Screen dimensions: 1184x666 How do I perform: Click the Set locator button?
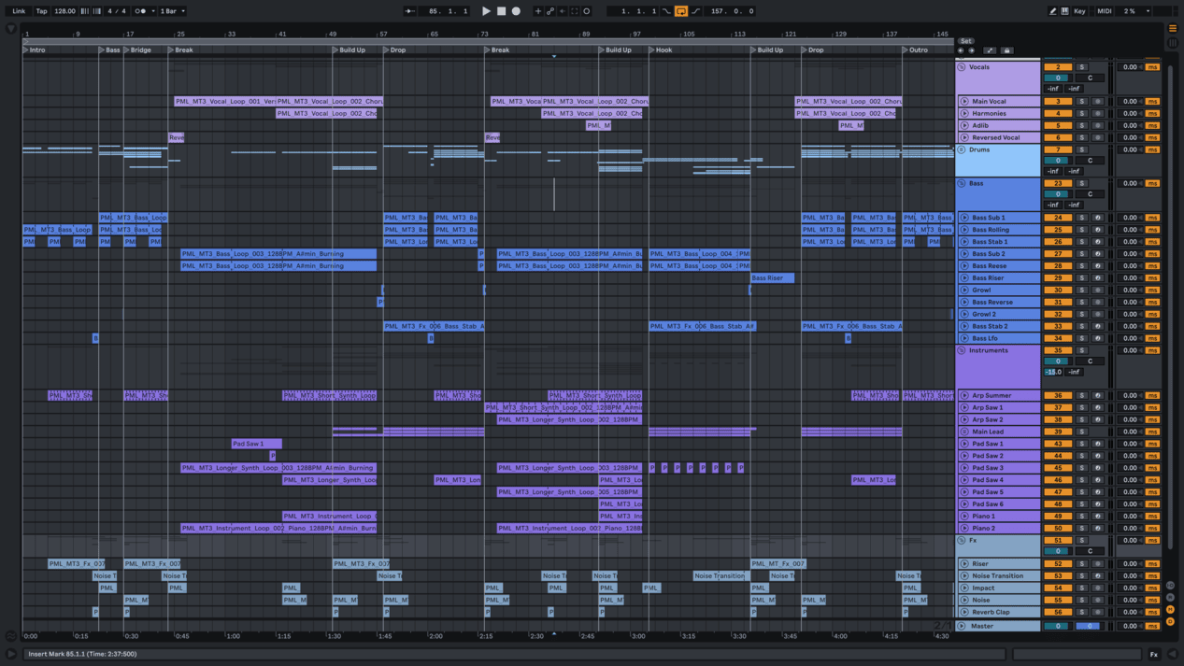click(x=966, y=41)
